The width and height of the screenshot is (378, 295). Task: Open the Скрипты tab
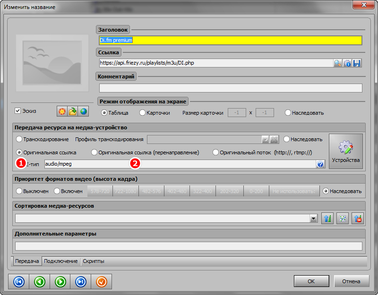93,261
